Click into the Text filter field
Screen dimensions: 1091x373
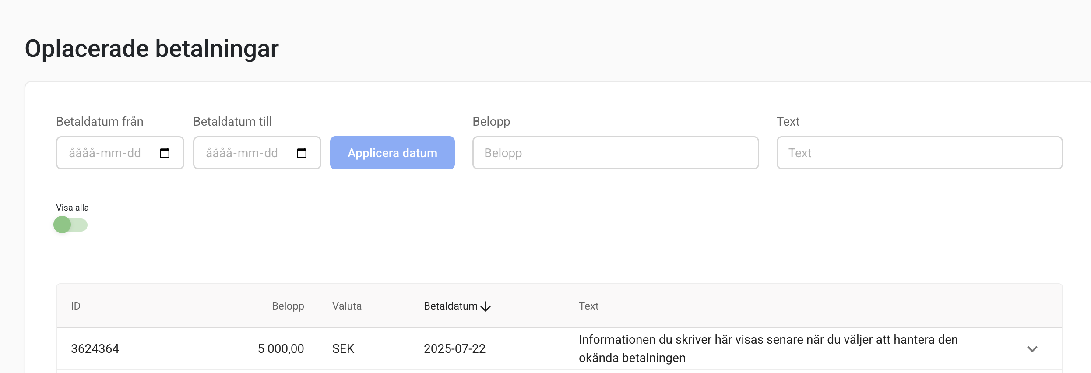pyautogui.click(x=919, y=153)
